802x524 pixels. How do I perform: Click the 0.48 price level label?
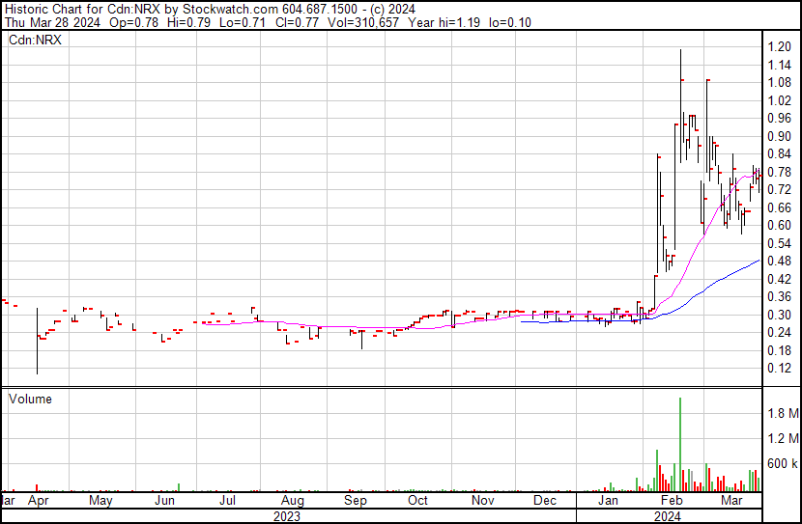pos(779,261)
